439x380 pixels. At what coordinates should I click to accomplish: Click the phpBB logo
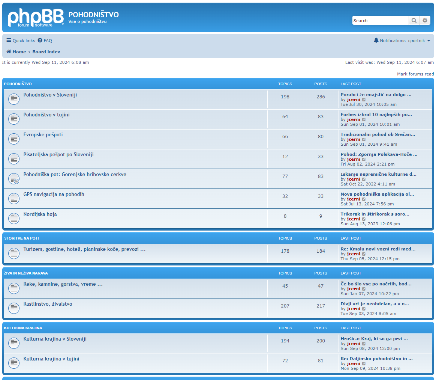coord(36,18)
